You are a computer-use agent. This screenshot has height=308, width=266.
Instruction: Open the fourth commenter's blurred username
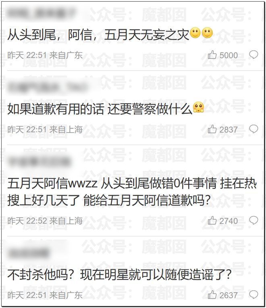click(x=29, y=253)
